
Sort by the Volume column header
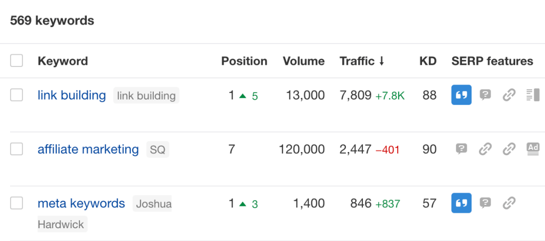303,61
